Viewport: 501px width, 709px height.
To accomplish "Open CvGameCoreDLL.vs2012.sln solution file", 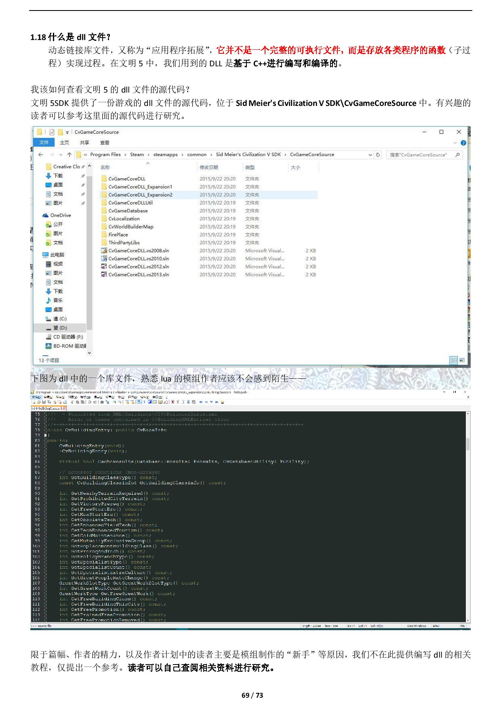I will 139,267.
